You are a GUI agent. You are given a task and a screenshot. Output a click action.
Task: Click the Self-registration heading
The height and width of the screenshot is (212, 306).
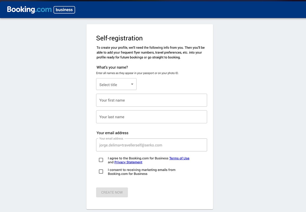119,38
